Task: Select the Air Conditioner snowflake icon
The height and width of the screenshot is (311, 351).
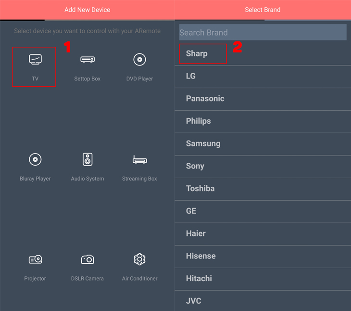Action: pyautogui.click(x=140, y=259)
